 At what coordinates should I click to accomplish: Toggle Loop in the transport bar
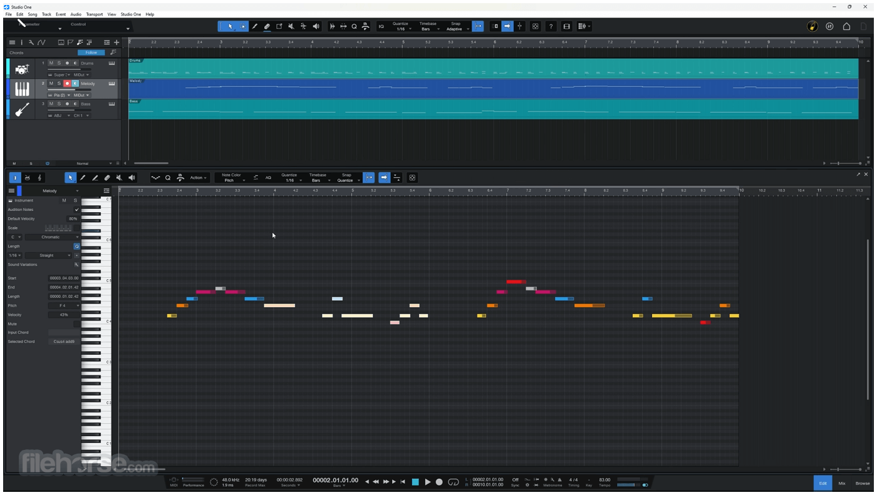[454, 482]
